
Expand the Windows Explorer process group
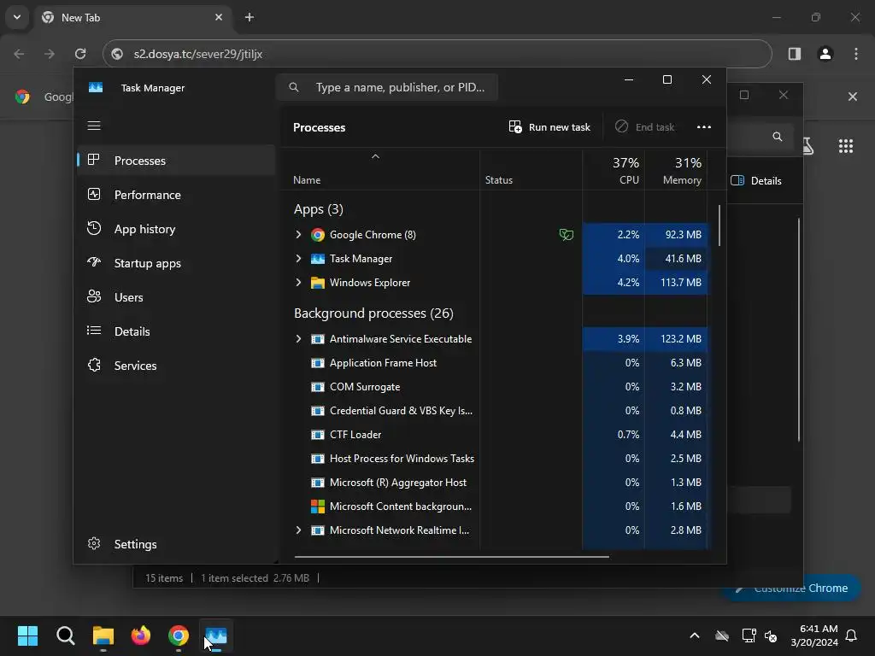[298, 283]
